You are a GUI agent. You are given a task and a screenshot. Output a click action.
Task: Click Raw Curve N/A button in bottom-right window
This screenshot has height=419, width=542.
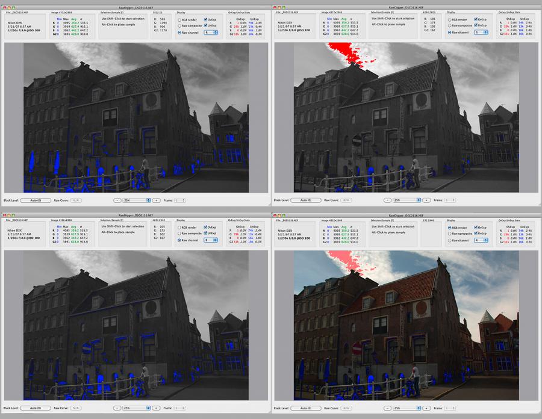tap(347, 408)
